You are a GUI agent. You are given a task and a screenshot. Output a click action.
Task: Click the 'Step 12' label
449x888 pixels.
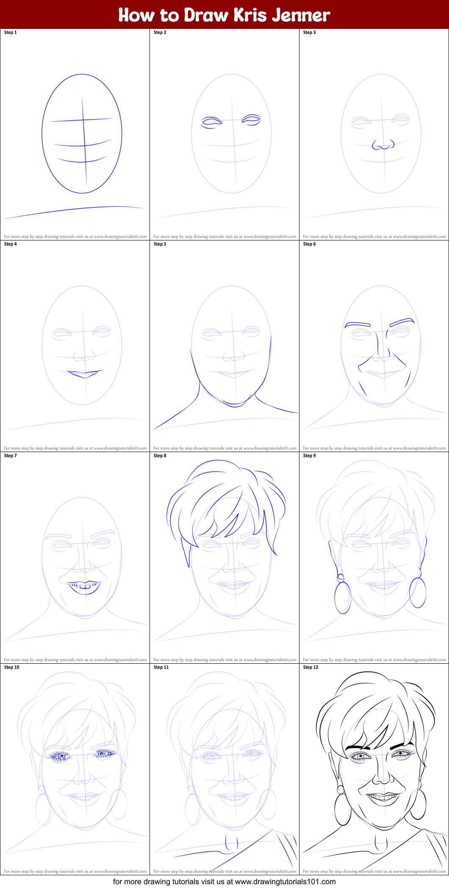[311, 667]
